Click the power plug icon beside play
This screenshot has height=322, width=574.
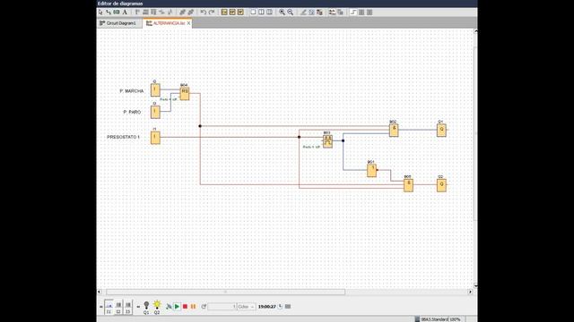coord(169,307)
